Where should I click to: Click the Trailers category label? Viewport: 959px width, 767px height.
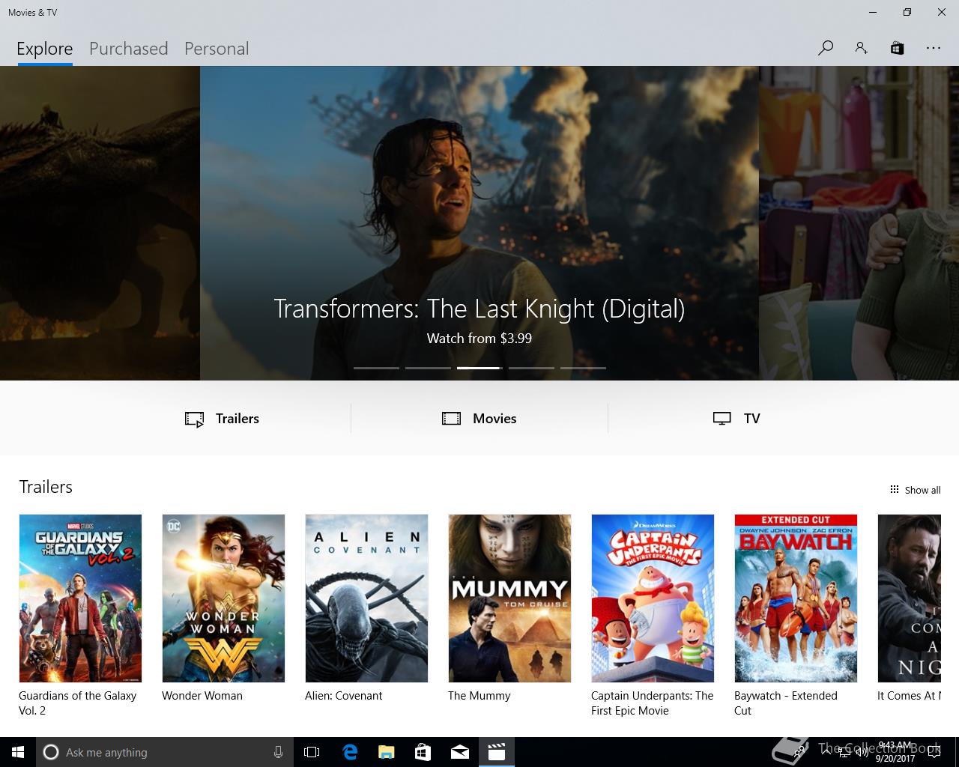238,419
